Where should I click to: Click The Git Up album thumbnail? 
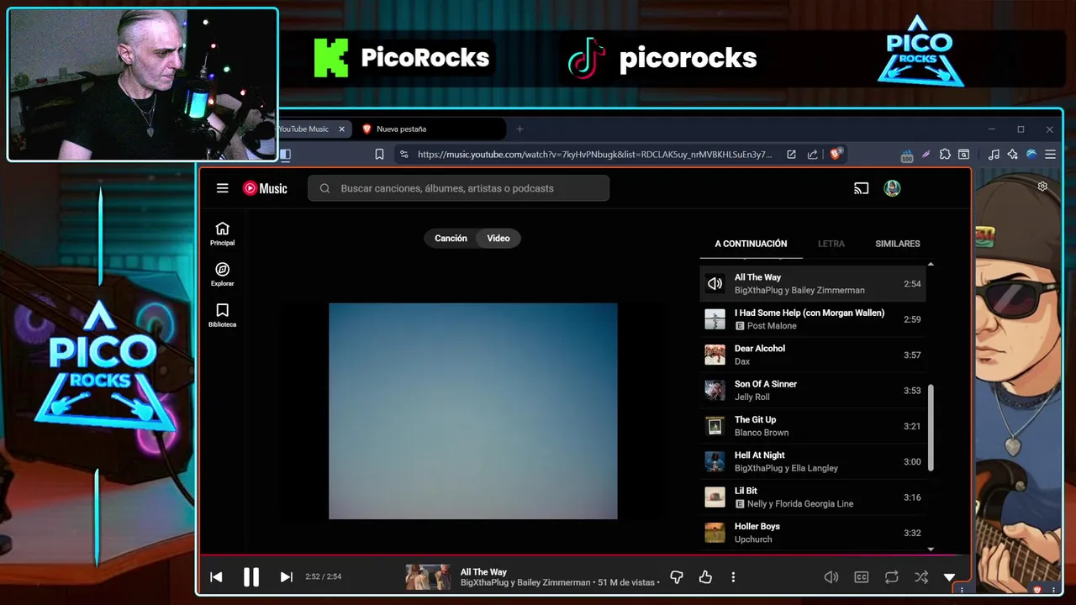click(715, 426)
